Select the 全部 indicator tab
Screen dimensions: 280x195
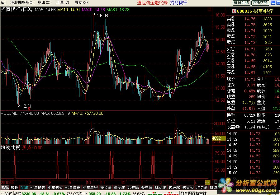[24, 188]
